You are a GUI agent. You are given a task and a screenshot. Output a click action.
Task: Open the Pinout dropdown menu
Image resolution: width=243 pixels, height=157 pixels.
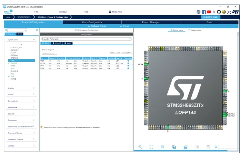[x=124, y=26]
